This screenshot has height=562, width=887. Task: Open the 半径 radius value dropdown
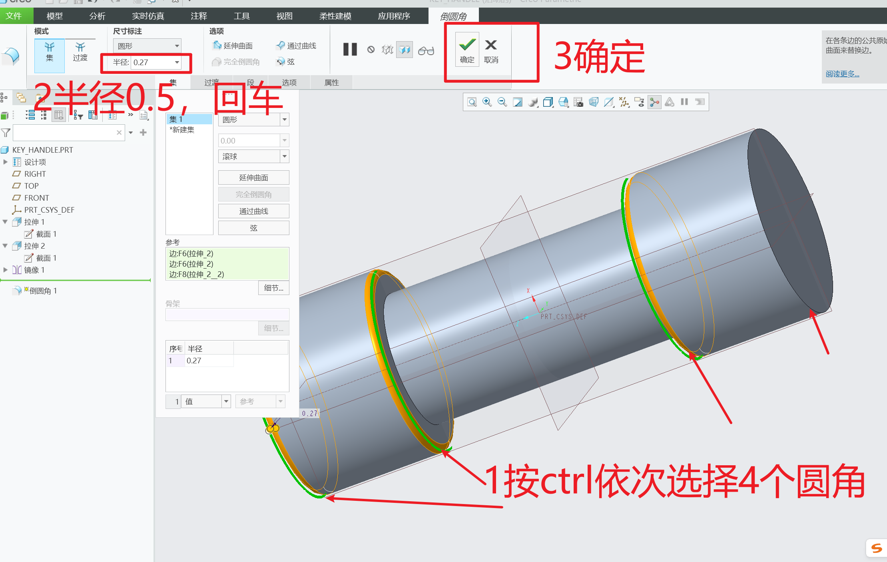tap(177, 62)
